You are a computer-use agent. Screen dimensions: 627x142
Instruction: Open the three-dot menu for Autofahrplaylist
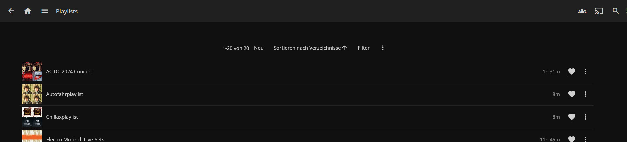pos(585,94)
